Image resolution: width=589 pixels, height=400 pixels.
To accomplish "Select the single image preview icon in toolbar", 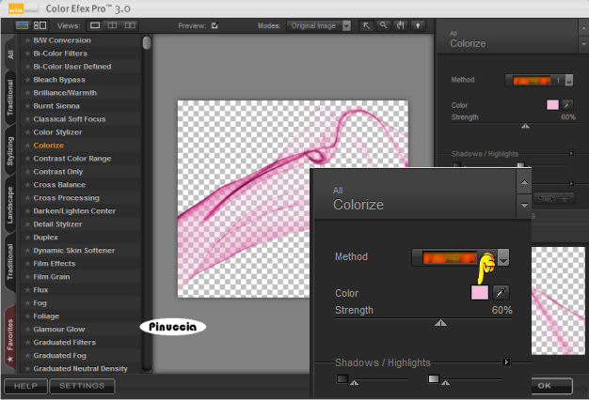I will click(22, 25).
